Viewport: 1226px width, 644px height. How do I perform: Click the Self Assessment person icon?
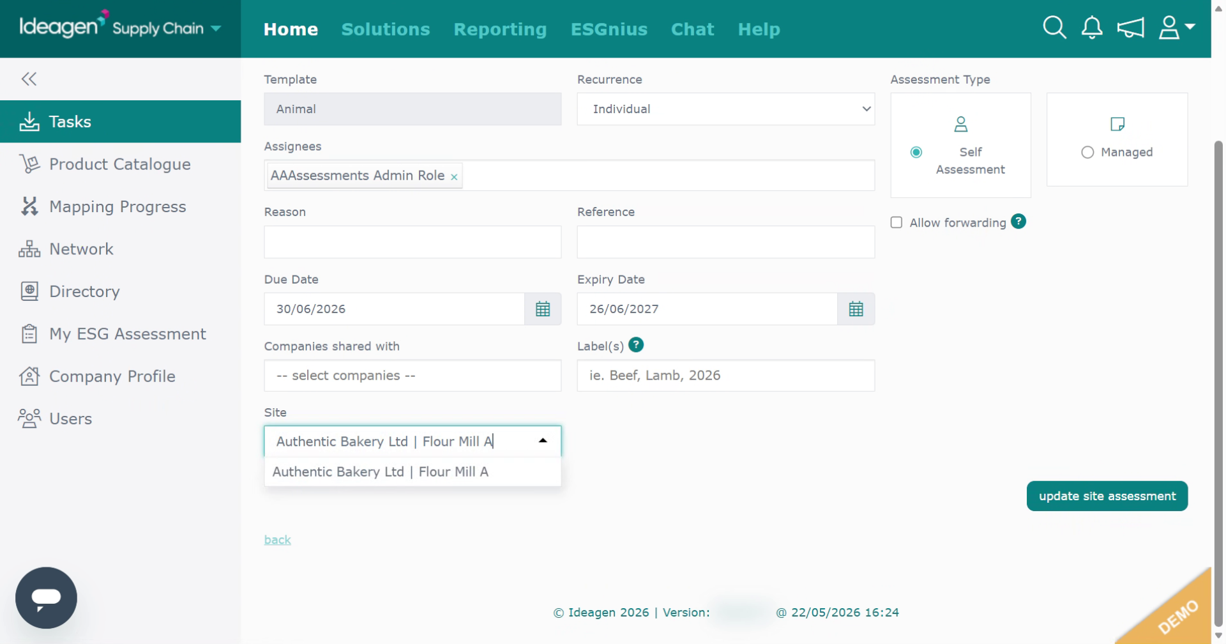(961, 124)
